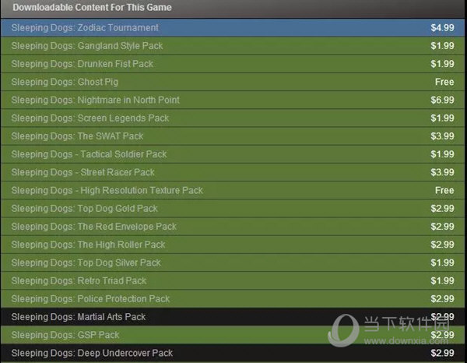Click $3.99 price of The SWAT Pack
The height and width of the screenshot is (363, 467).
click(x=442, y=136)
